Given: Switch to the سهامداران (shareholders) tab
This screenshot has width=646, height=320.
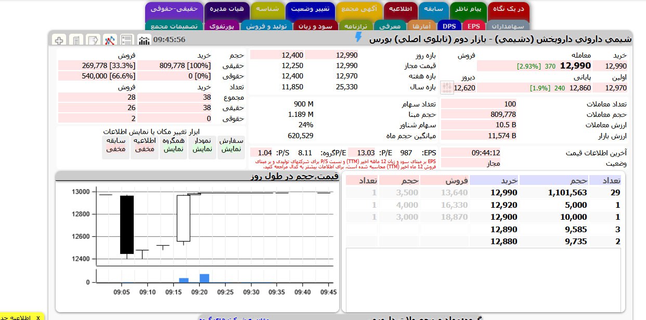Looking at the screenshot, I should pos(508,25).
